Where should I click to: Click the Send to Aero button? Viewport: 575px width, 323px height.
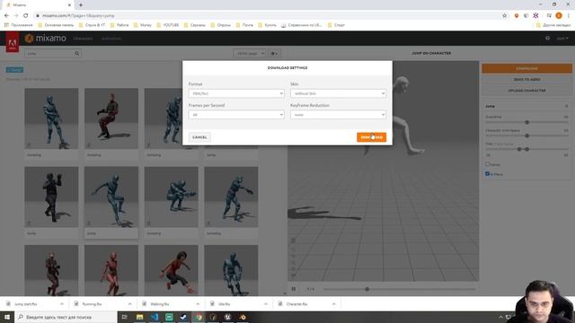coord(526,80)
